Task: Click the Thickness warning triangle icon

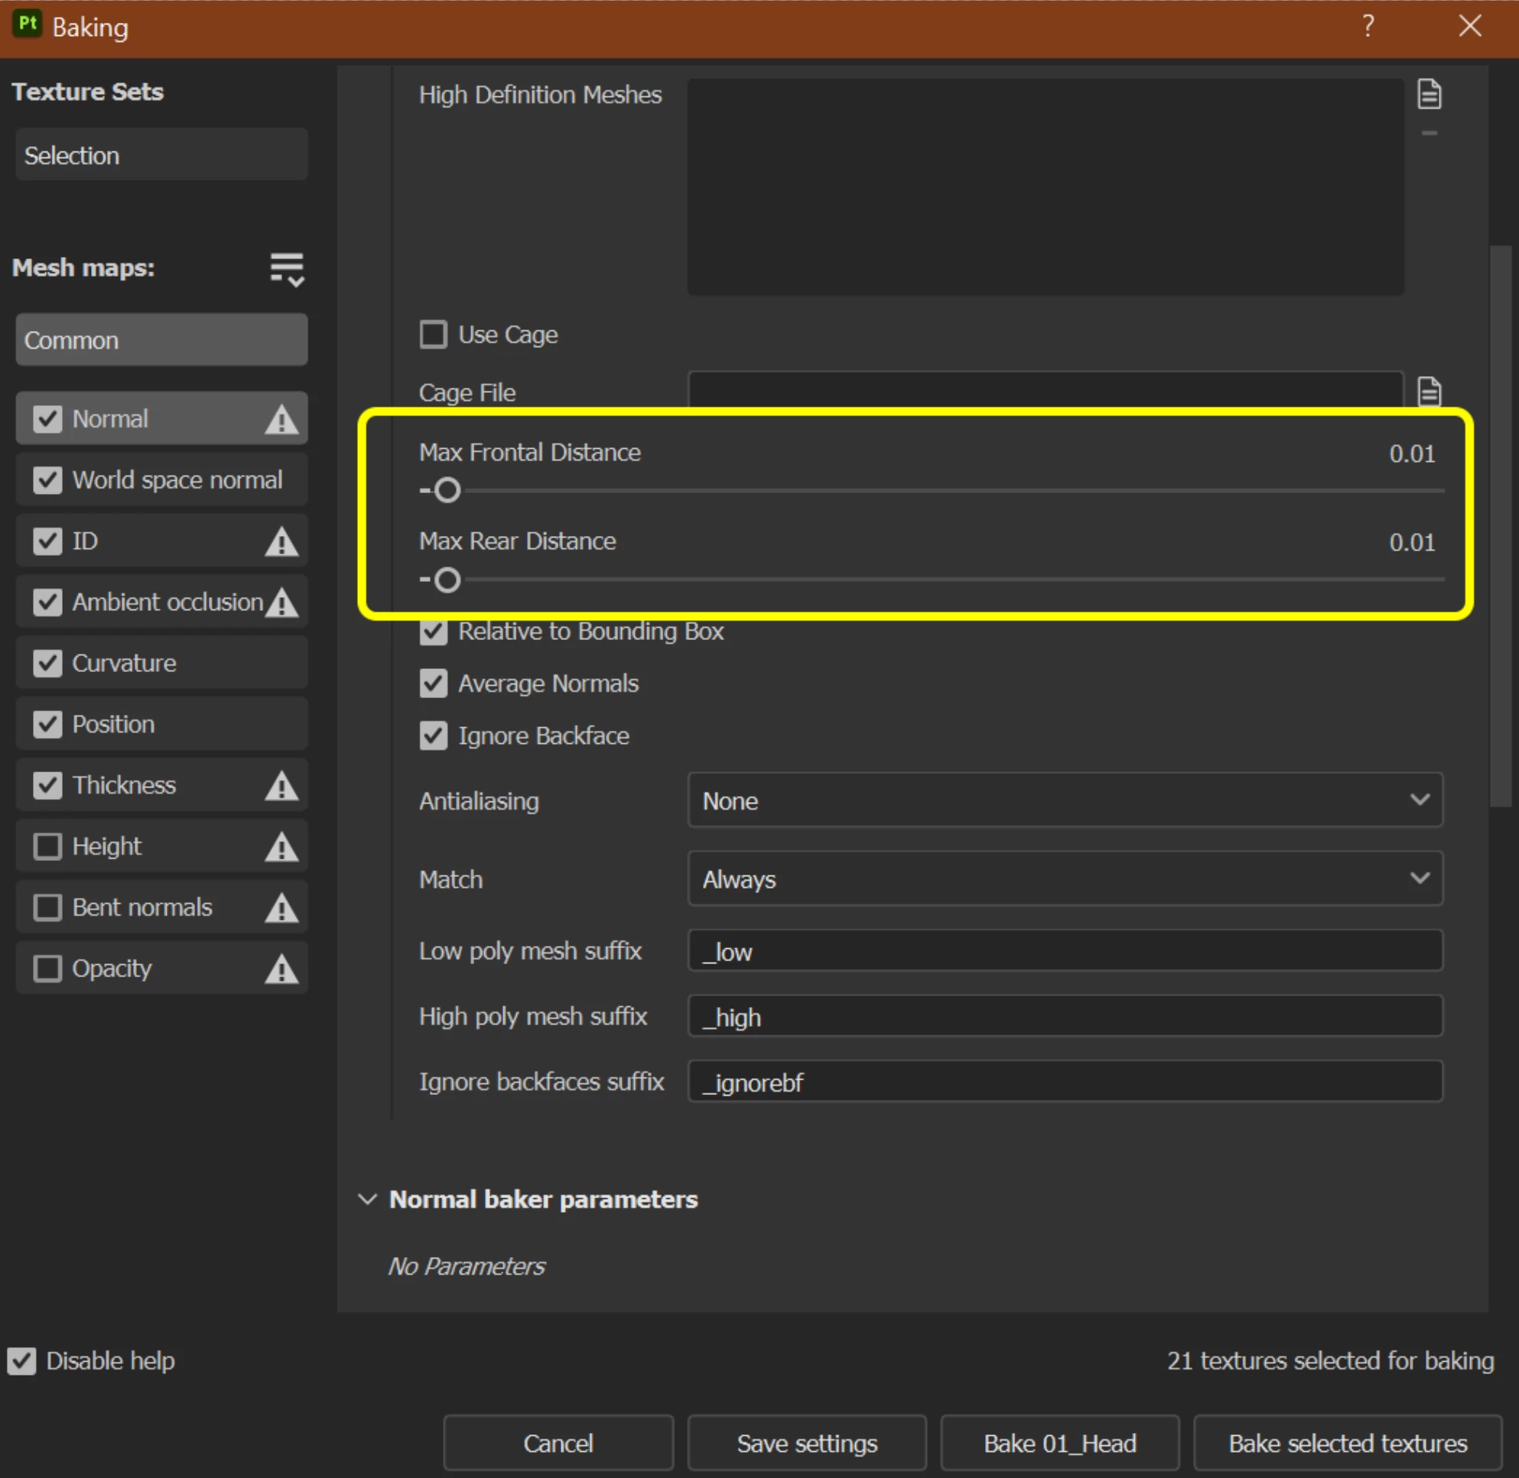Action: 281,785
